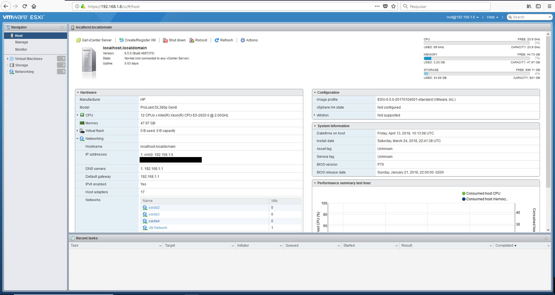Viewport: 555px width, 295px height.
Task: Collapse the Configuration panel
Action: [315, 93]
